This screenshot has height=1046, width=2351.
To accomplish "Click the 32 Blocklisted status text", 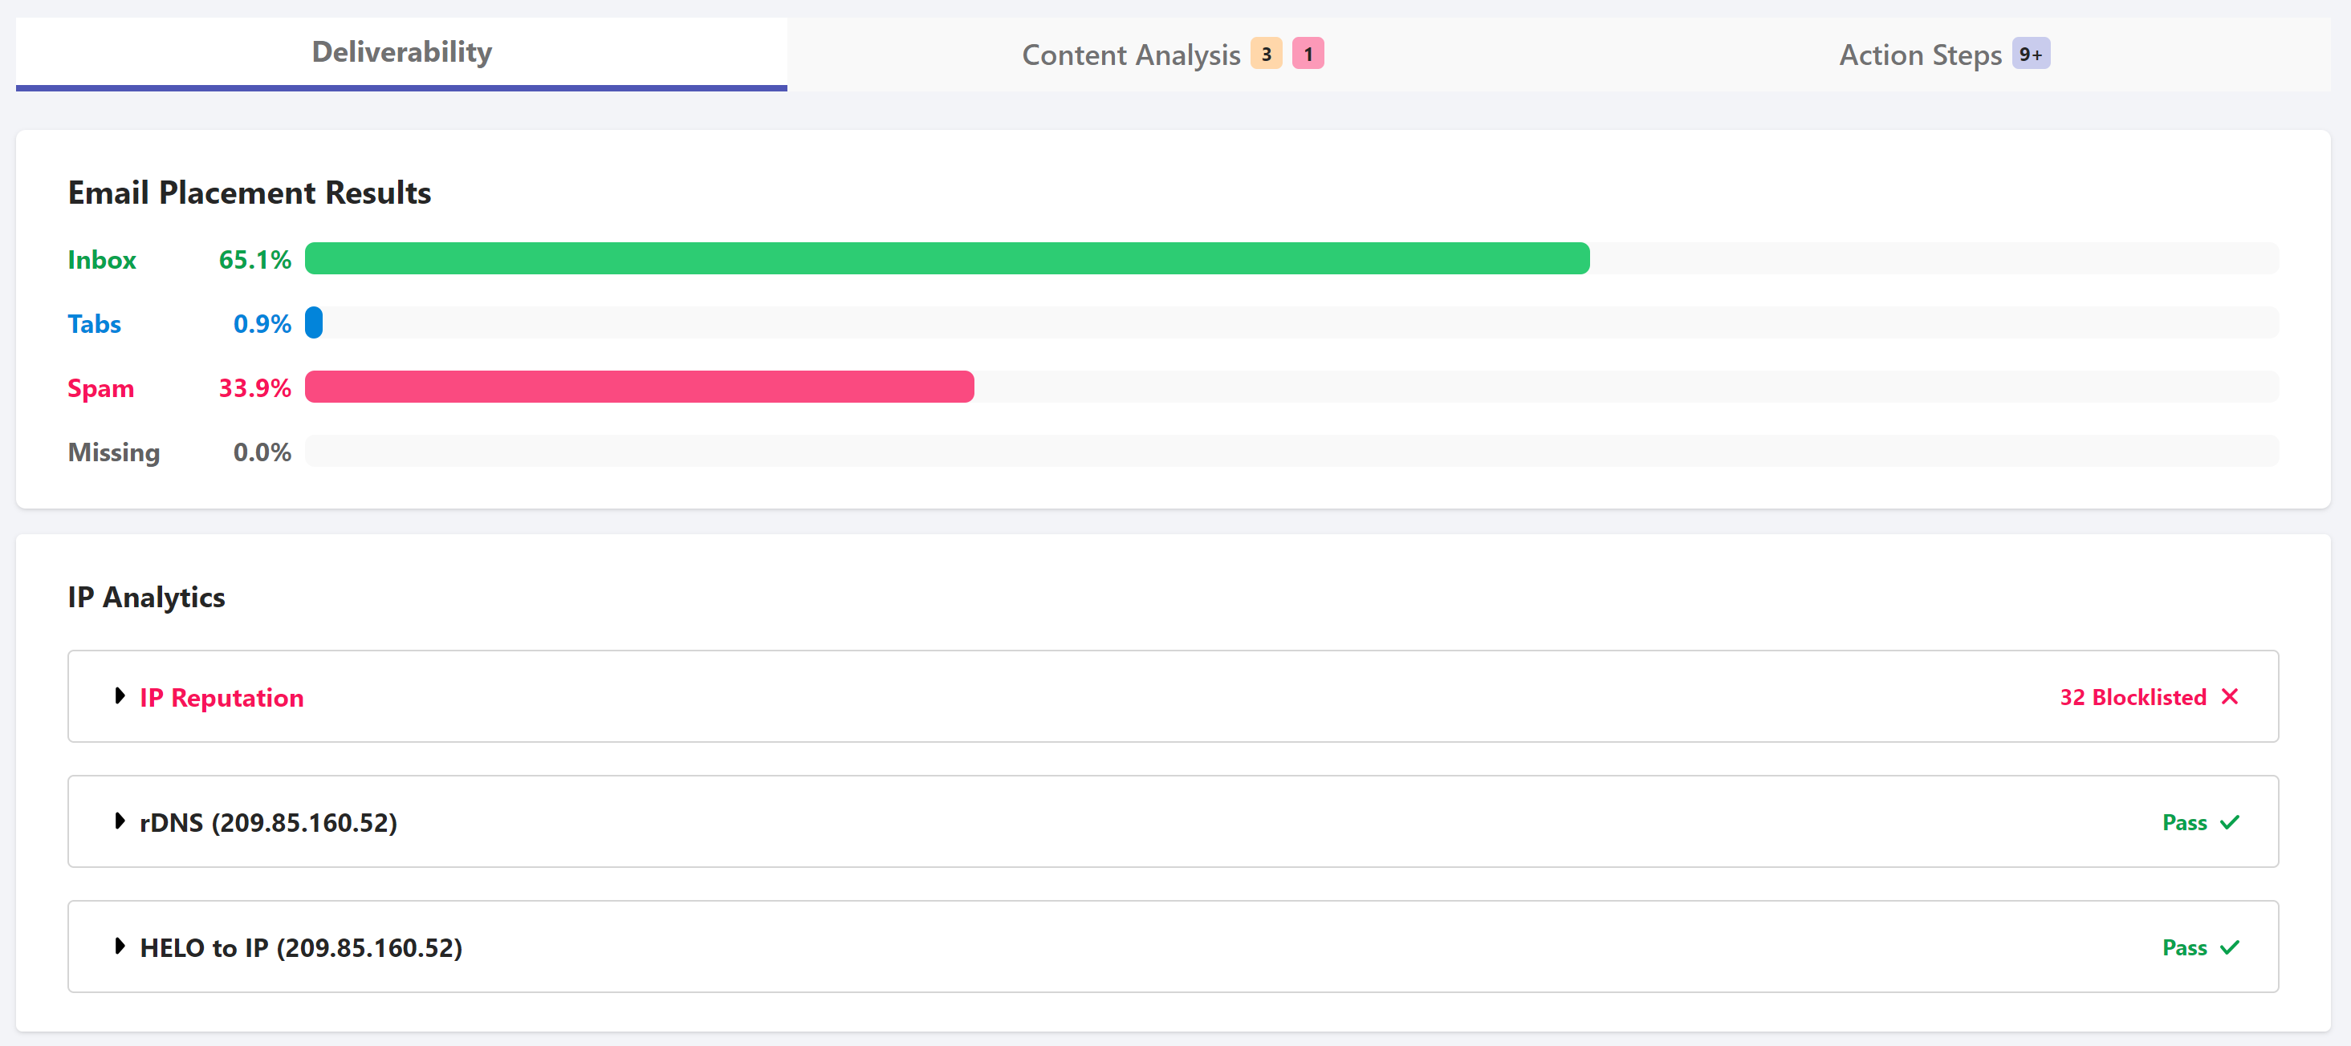I will click(2132, 698).
